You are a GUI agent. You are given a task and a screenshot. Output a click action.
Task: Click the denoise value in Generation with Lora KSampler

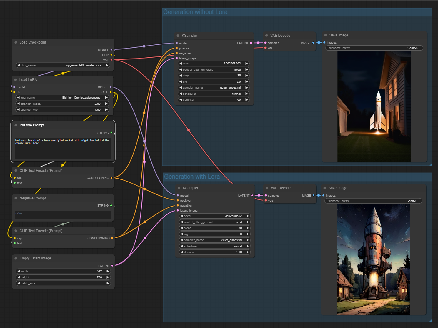239,252
